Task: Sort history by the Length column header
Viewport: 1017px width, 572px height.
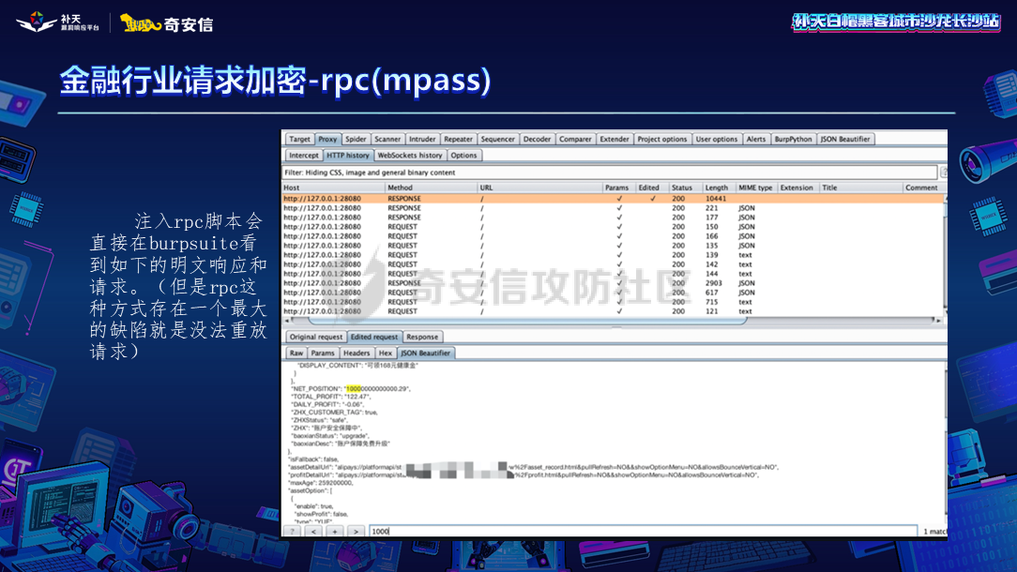Action: pyautogui.click(x=716, y=188)
